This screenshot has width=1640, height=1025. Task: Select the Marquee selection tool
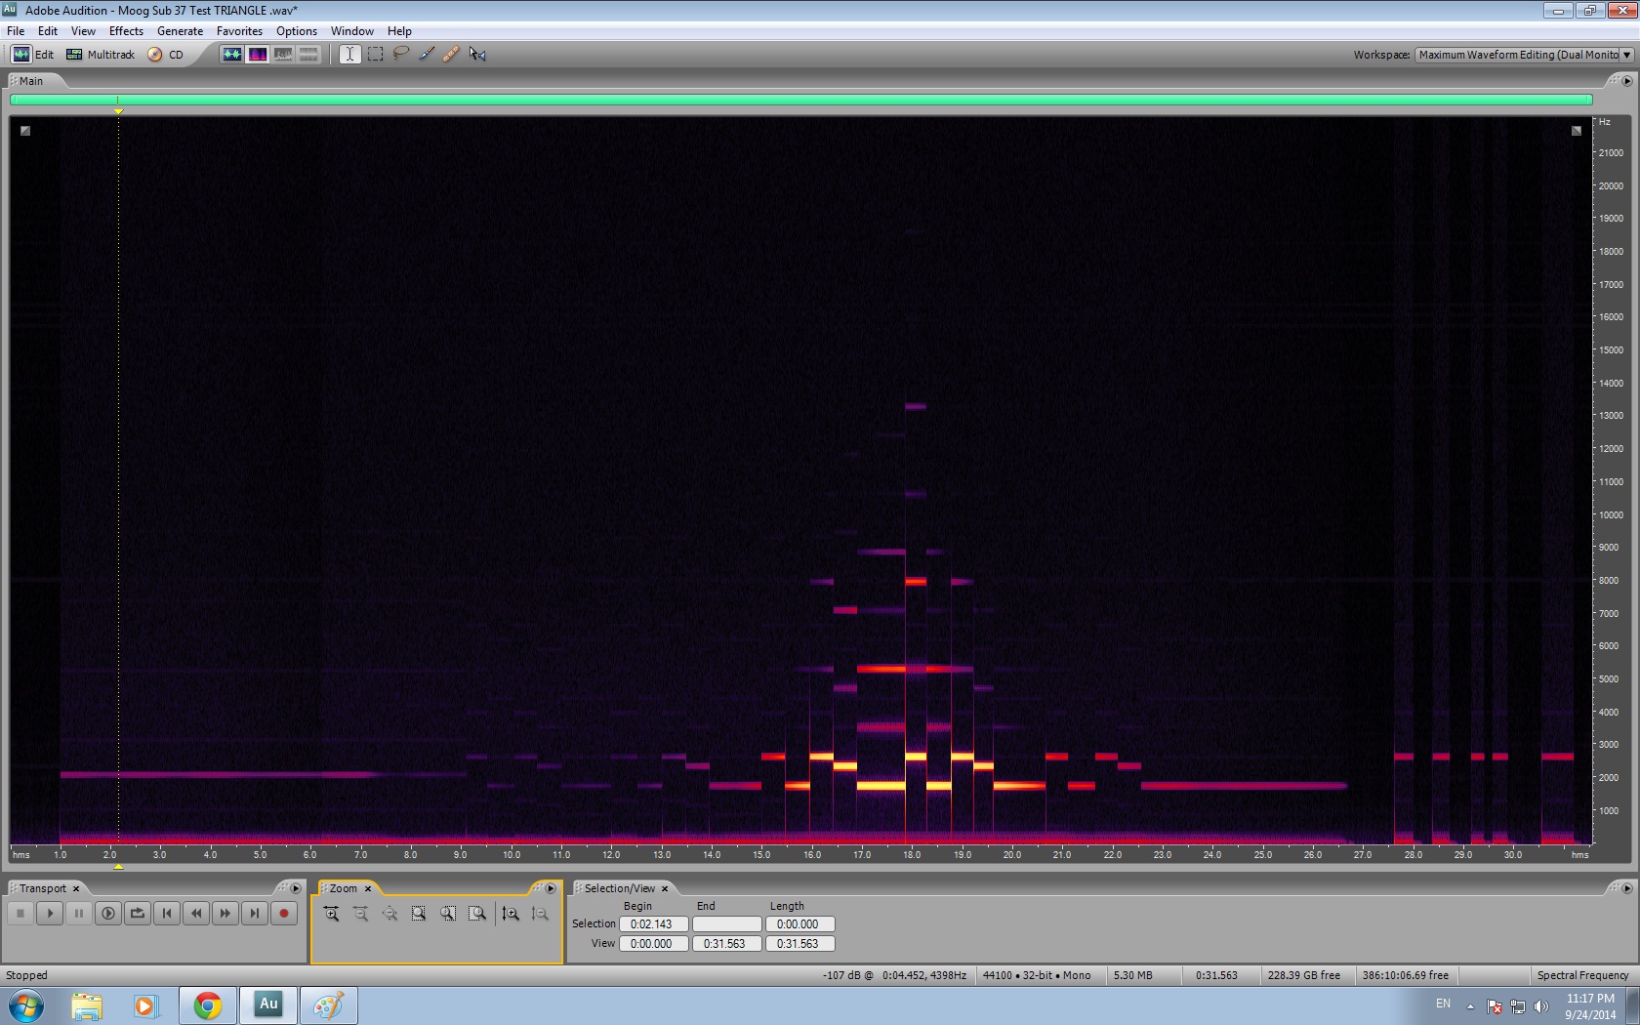(x=376, y=54)
